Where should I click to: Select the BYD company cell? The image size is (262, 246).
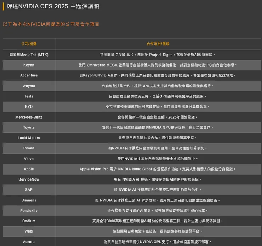(29, 107)
